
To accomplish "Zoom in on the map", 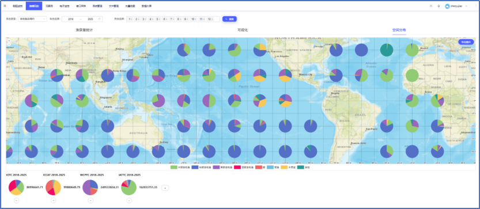I will pos(9,40).
